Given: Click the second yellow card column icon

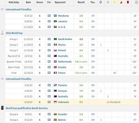Looking at the screenshot, I should point(121,2).
